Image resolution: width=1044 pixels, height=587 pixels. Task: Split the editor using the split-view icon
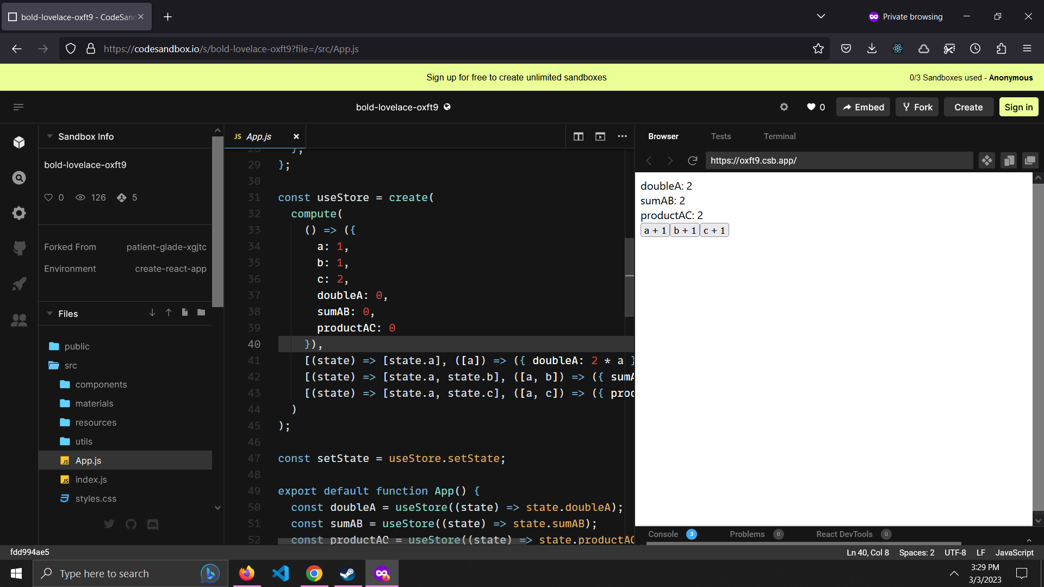(x=578, y=136)
